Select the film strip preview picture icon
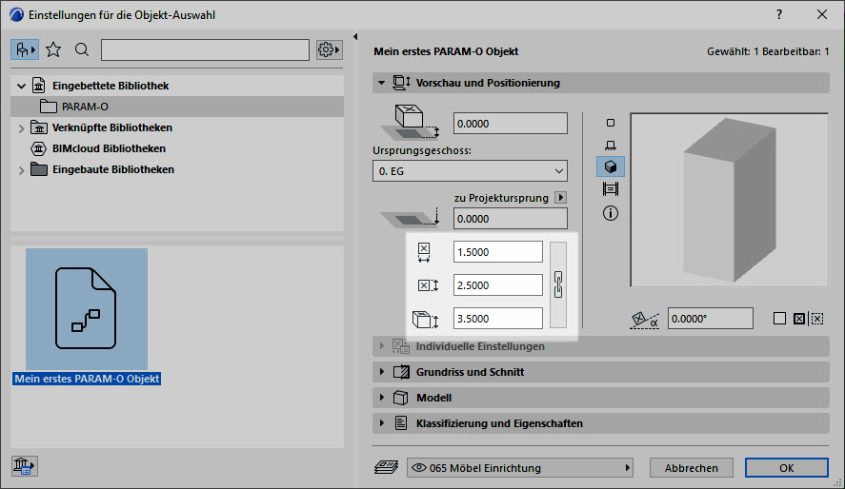 pyautogui.click(x=611, y=188)
